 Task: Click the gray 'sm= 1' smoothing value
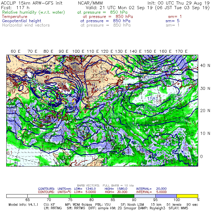[x=173, y=25]
